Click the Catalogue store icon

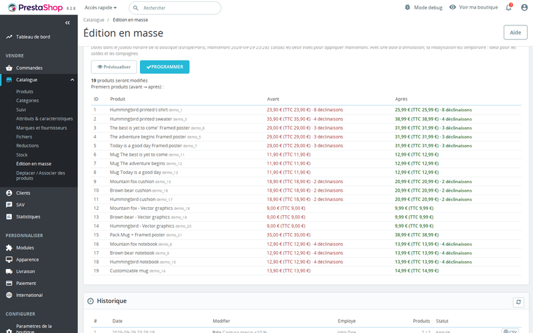point(9,80)
